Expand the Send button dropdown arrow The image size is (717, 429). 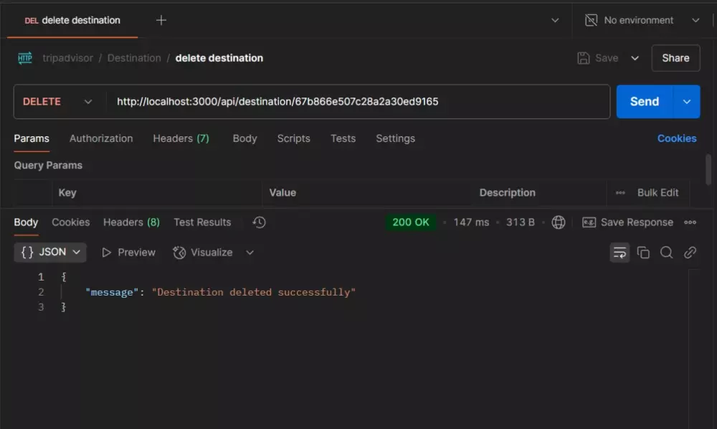687,102
